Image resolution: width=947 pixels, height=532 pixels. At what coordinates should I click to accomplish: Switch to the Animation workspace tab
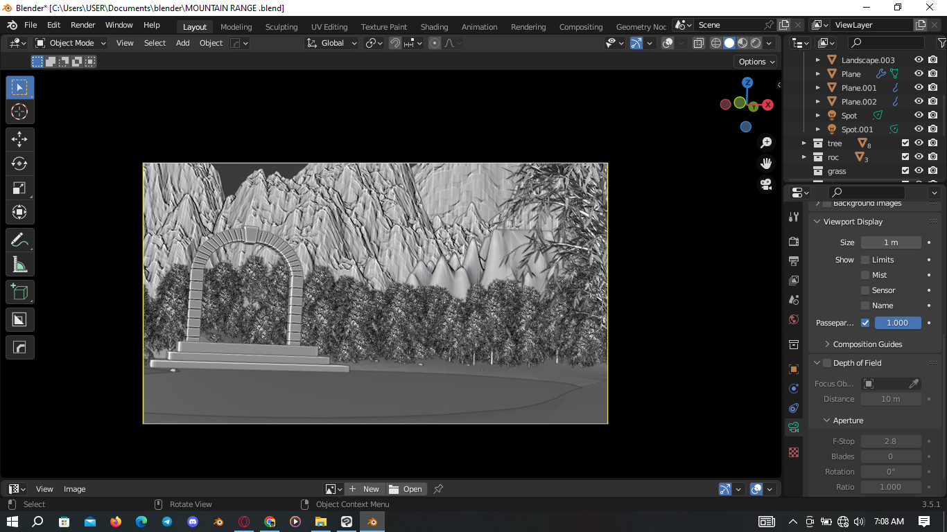[479, 27]
